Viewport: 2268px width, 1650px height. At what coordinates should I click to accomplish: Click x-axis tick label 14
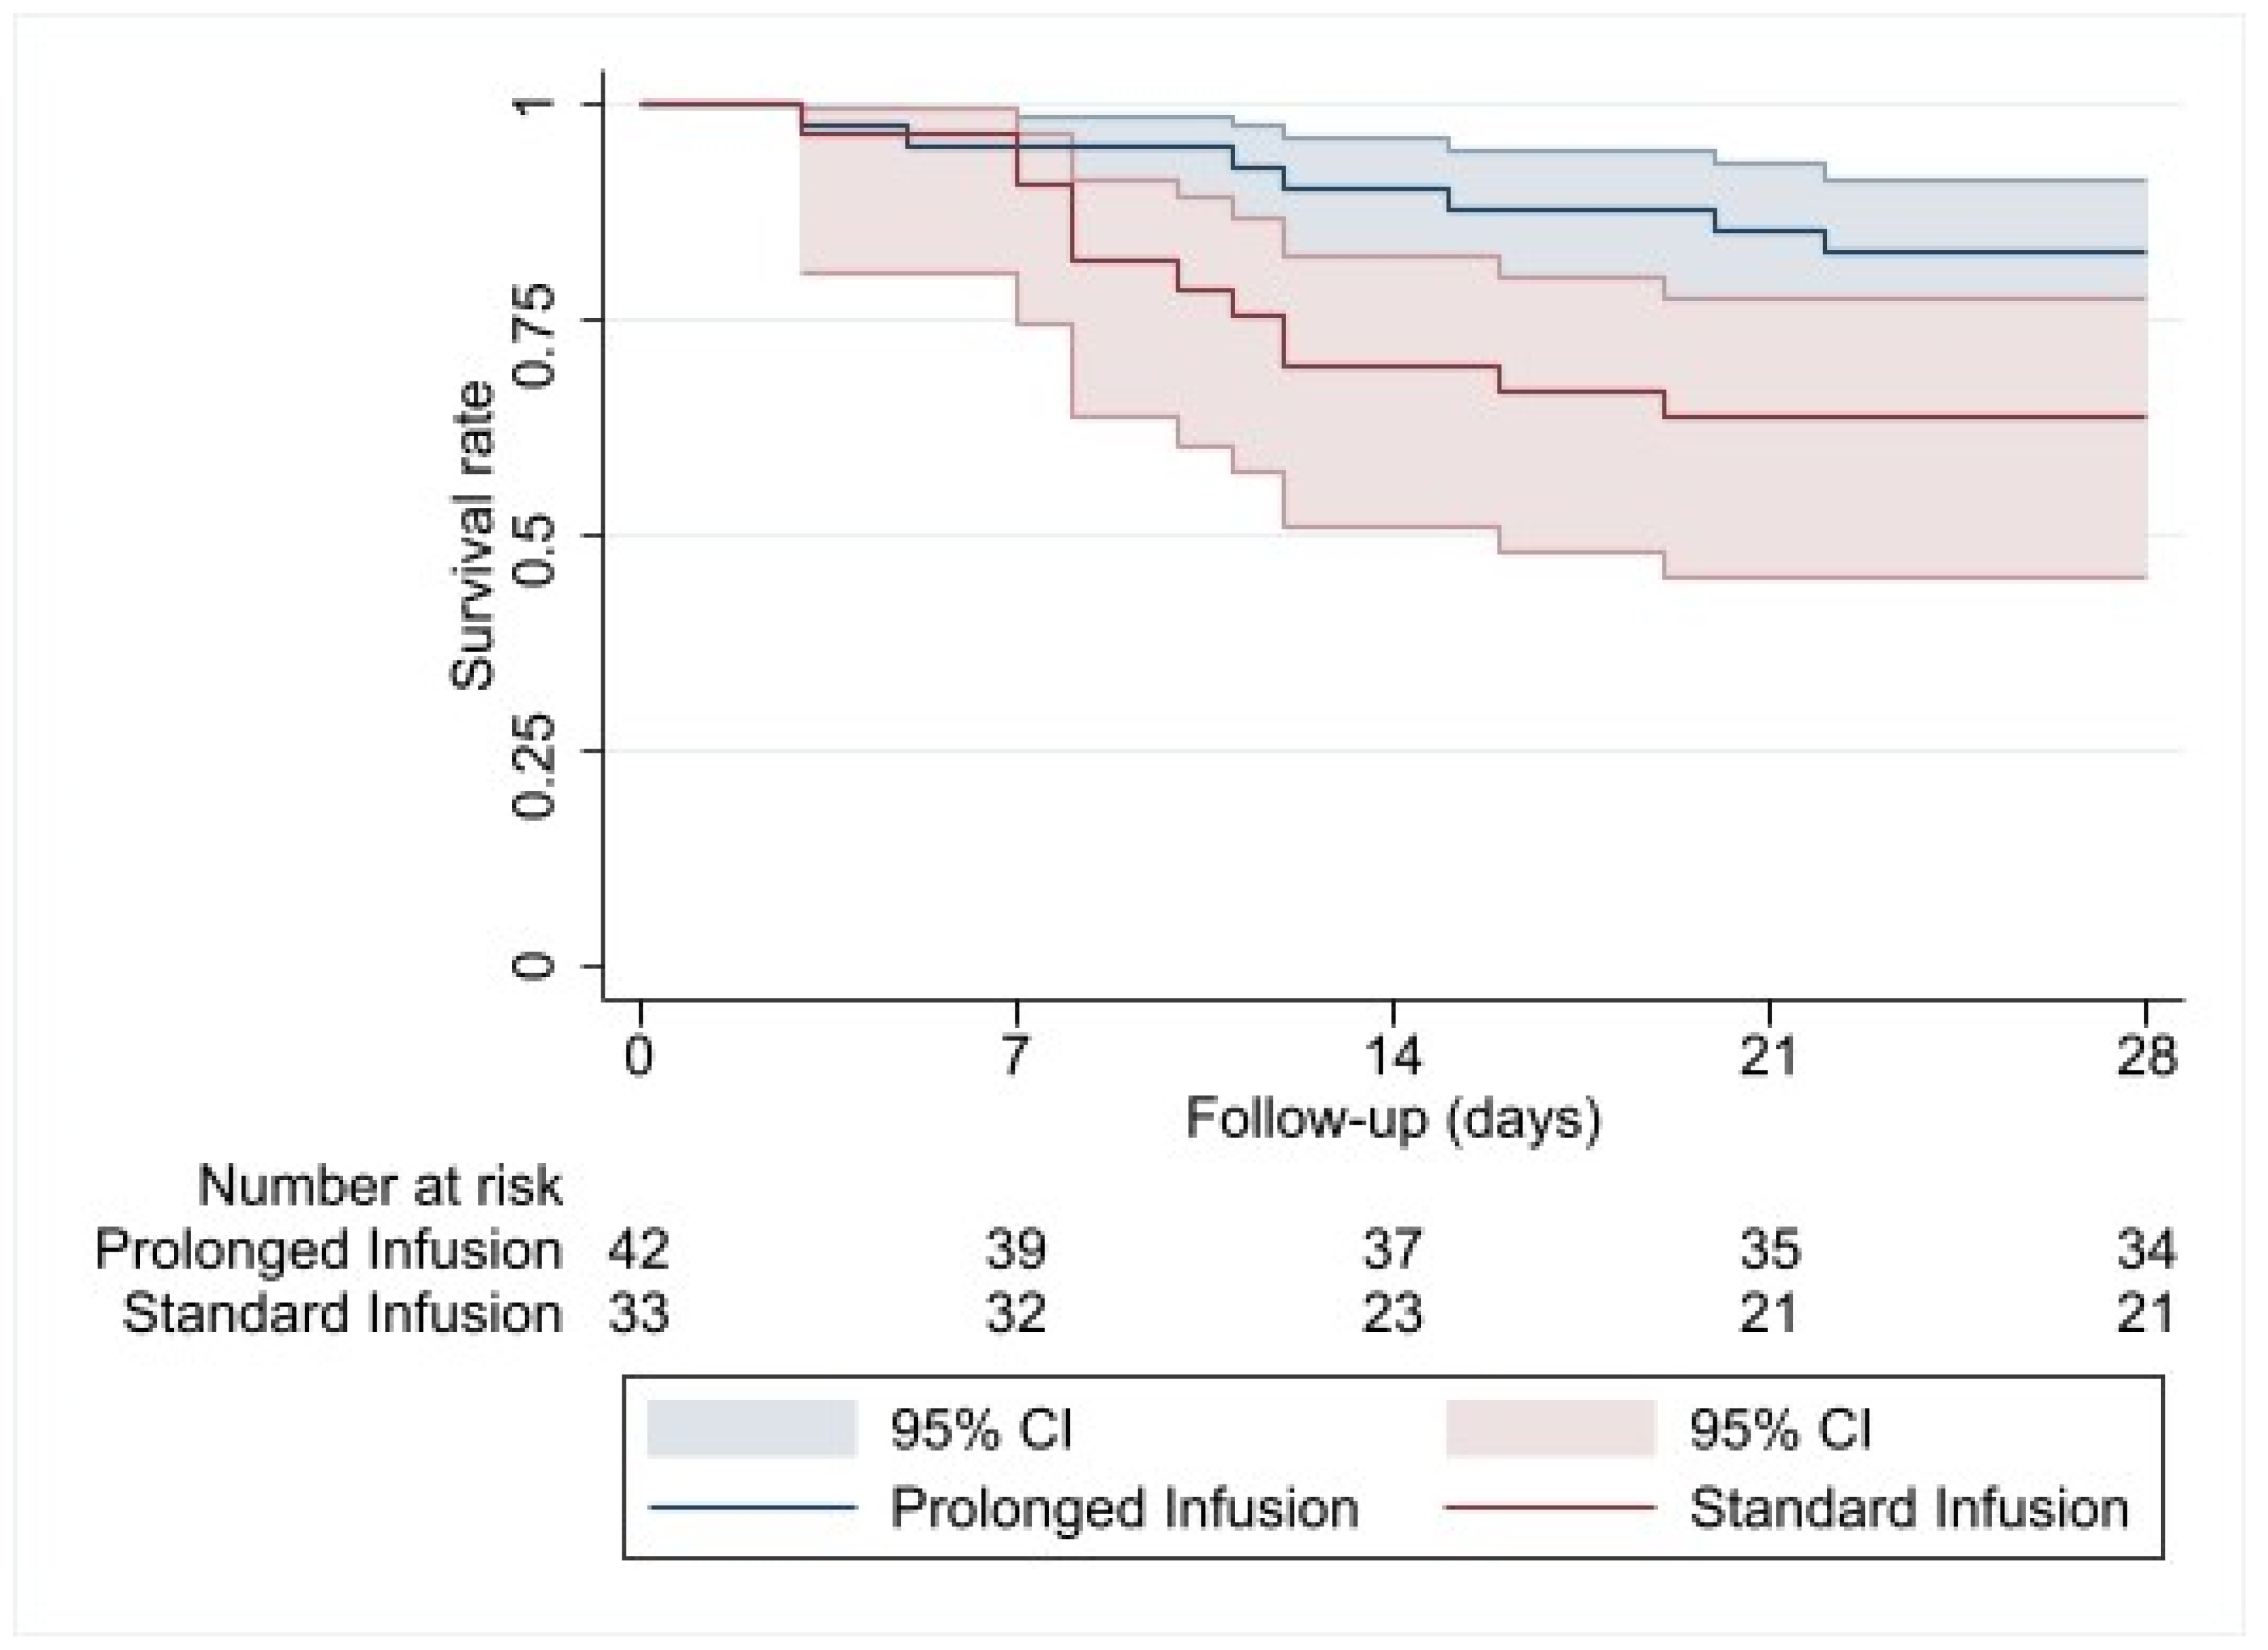tap(1393, 1056)
